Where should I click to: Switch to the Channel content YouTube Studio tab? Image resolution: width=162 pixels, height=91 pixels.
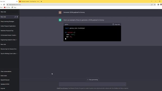pyautogui.click(x=29, y=2)
